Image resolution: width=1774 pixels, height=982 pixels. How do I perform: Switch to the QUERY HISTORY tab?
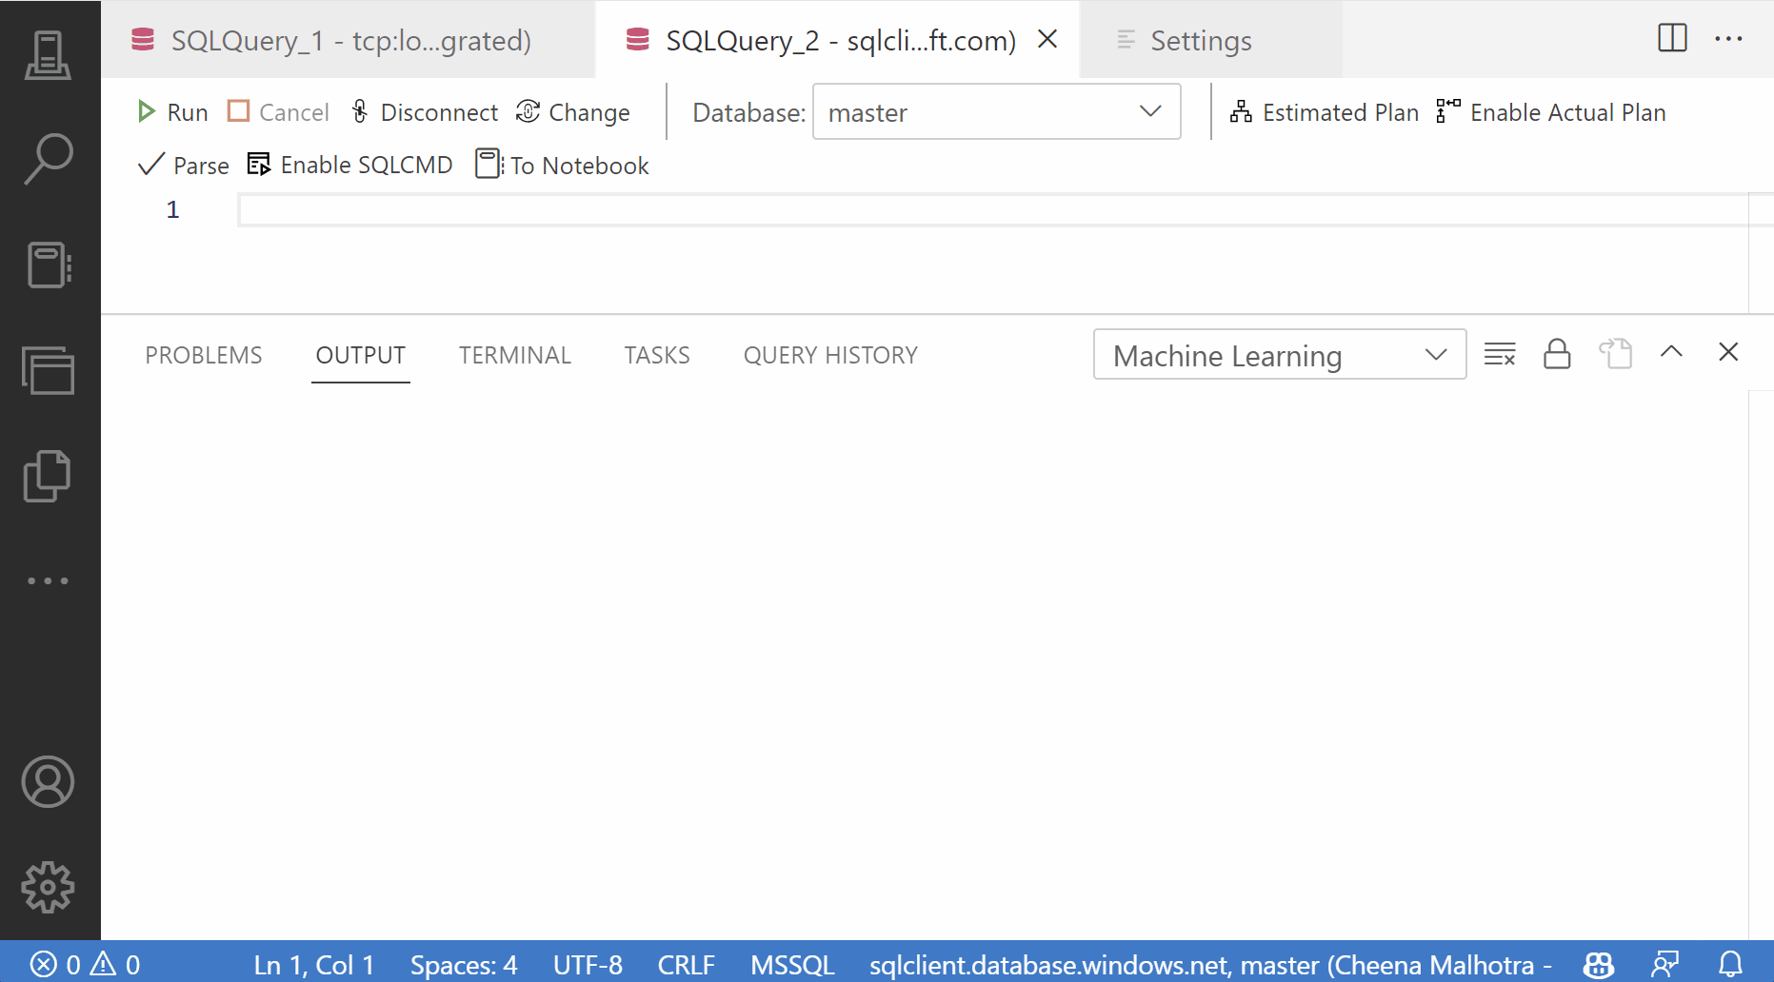click(x=829, y=354)
